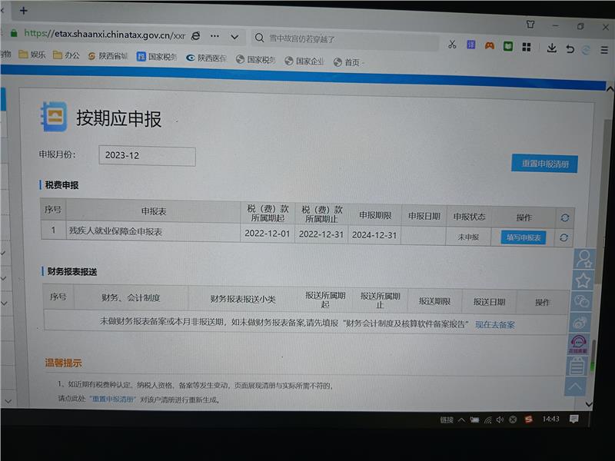Click the scissors screenshot tool icon

[x=453, y=45]
